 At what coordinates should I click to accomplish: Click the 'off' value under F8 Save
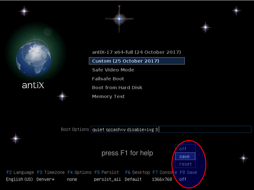point(183,179)
